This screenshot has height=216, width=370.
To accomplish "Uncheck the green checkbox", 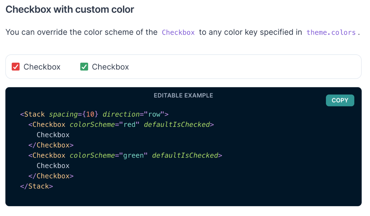I will [84, 67].
